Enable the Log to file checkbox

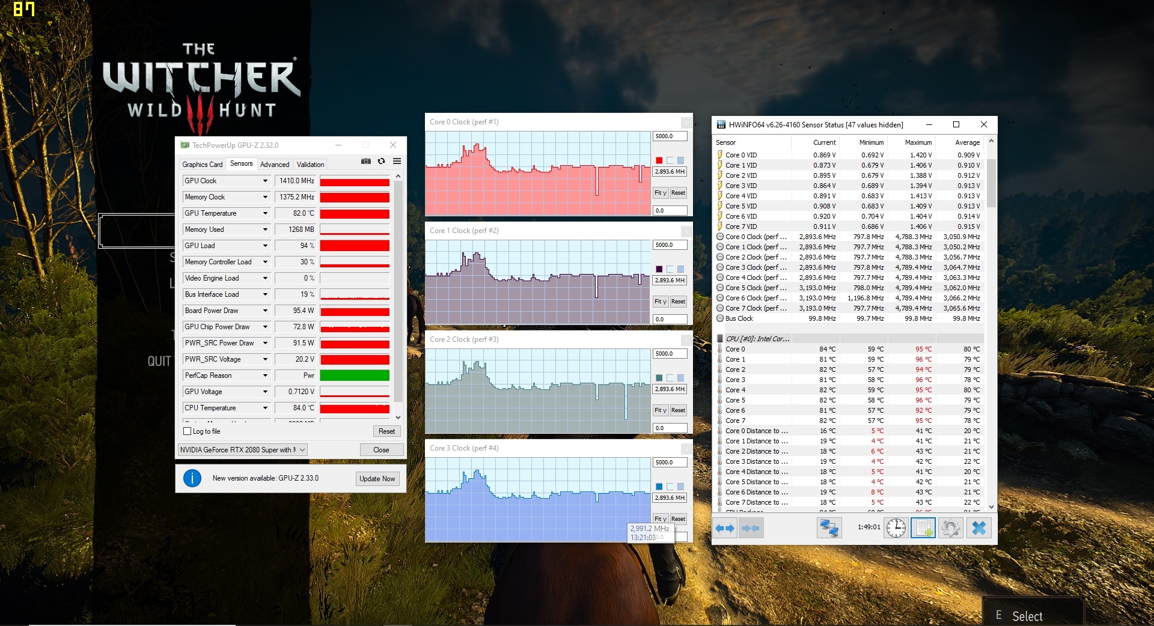(188, 431)
